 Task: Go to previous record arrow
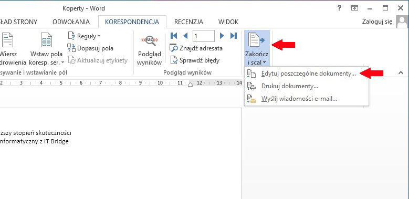[185, 36]
